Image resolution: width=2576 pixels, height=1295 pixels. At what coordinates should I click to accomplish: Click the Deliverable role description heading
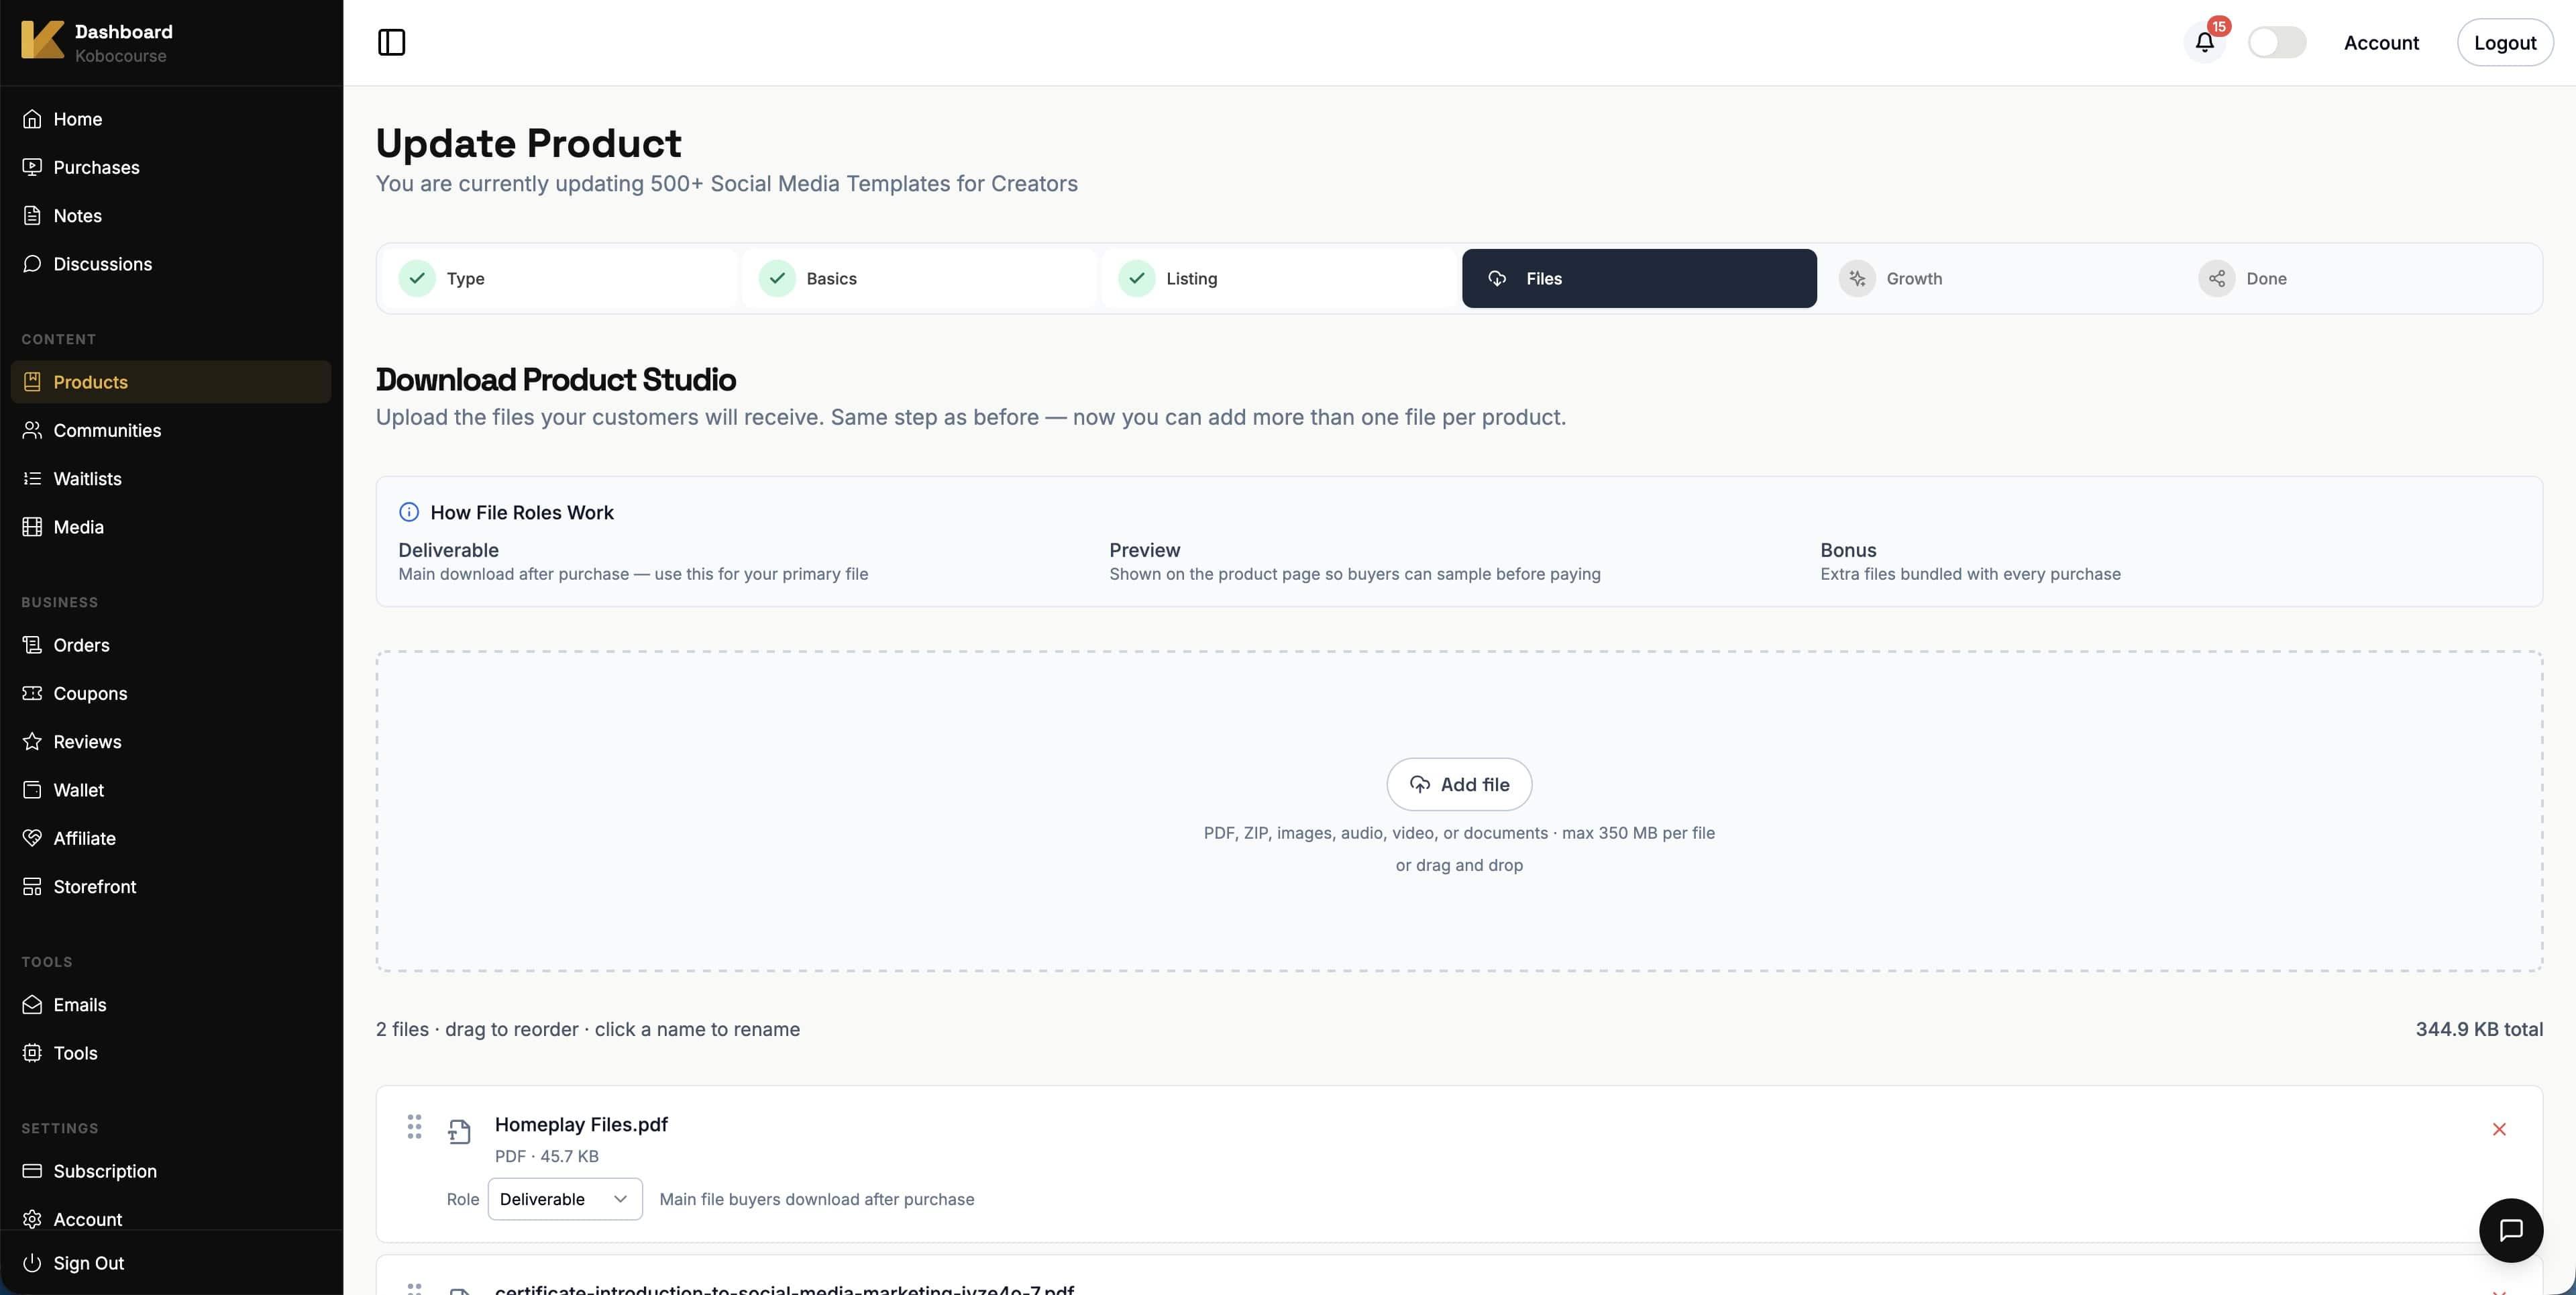pos(448,550)
